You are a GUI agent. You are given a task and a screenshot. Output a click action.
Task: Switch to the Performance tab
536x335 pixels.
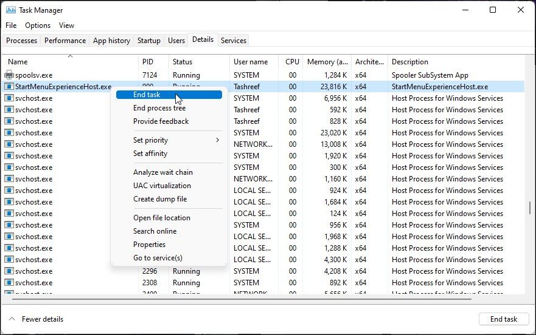point(65,41)
